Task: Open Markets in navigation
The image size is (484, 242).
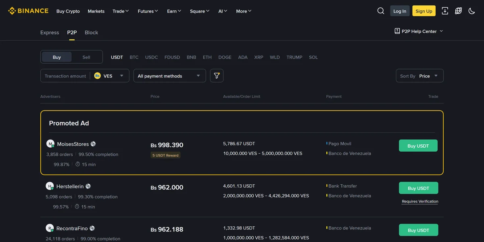Action: [x=96, y=11]
